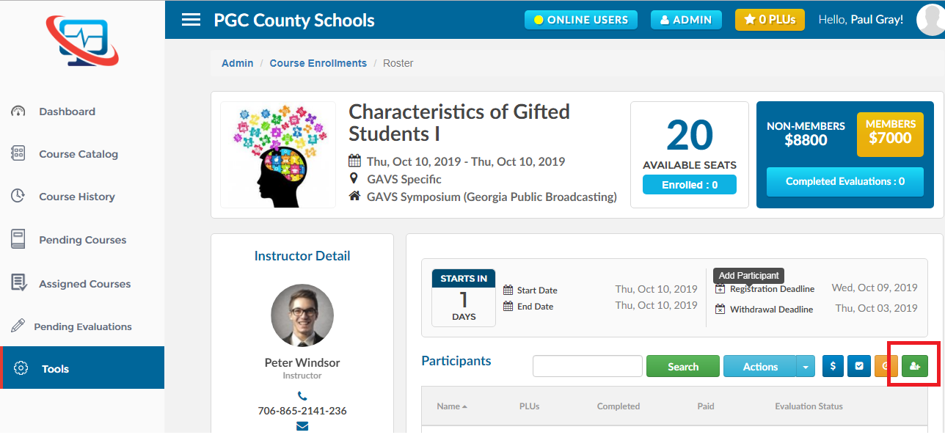
Task: Click the participant search input field
Action: (x=587, y=366)
